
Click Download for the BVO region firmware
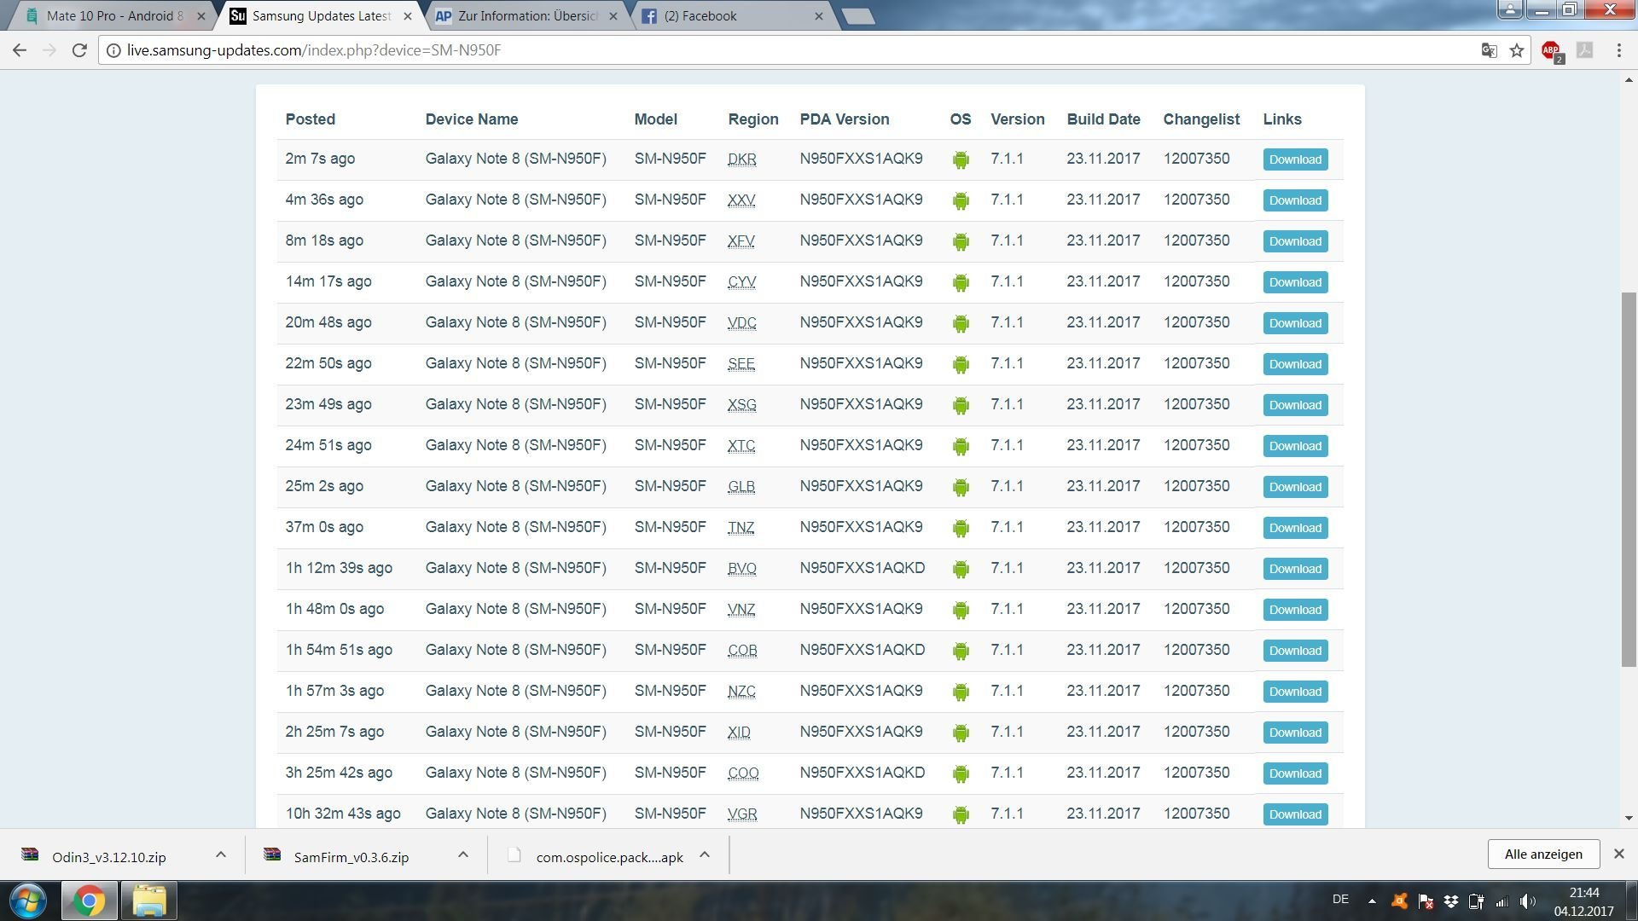coord(1295,569)
